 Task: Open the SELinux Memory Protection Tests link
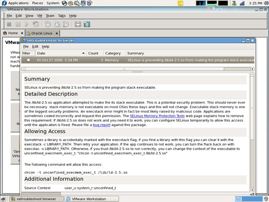point(157,116)
